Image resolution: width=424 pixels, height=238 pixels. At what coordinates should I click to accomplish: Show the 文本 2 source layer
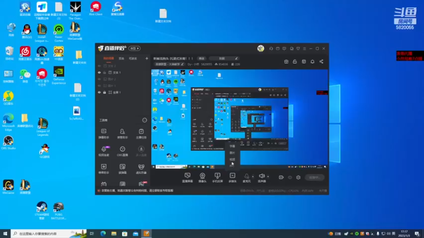coord(99,66)
